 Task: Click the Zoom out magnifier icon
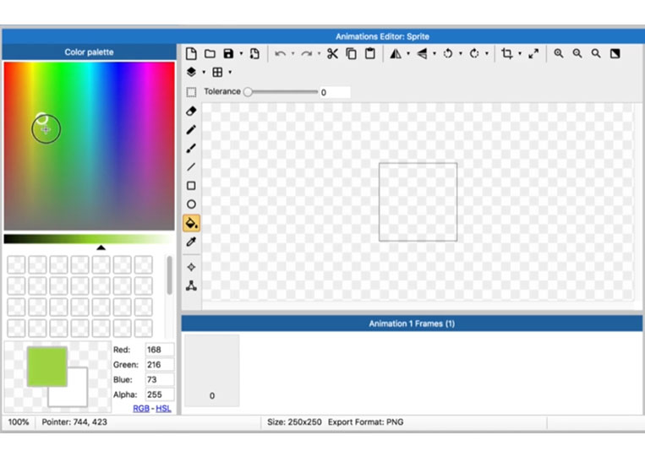(577, 53)
